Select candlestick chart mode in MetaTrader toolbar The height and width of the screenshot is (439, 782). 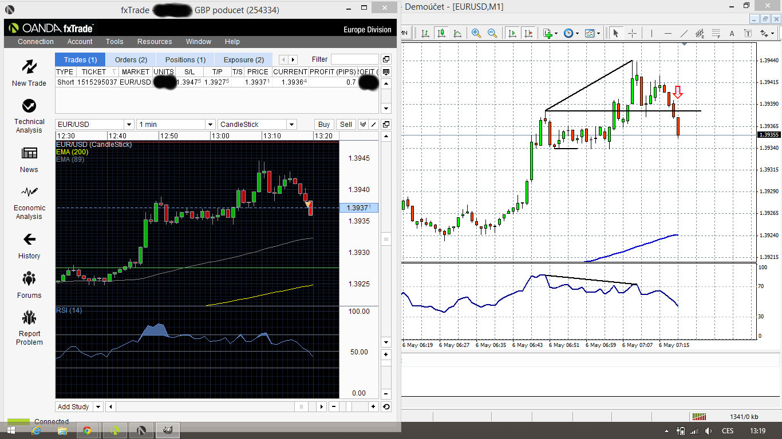tap(442, 33)
